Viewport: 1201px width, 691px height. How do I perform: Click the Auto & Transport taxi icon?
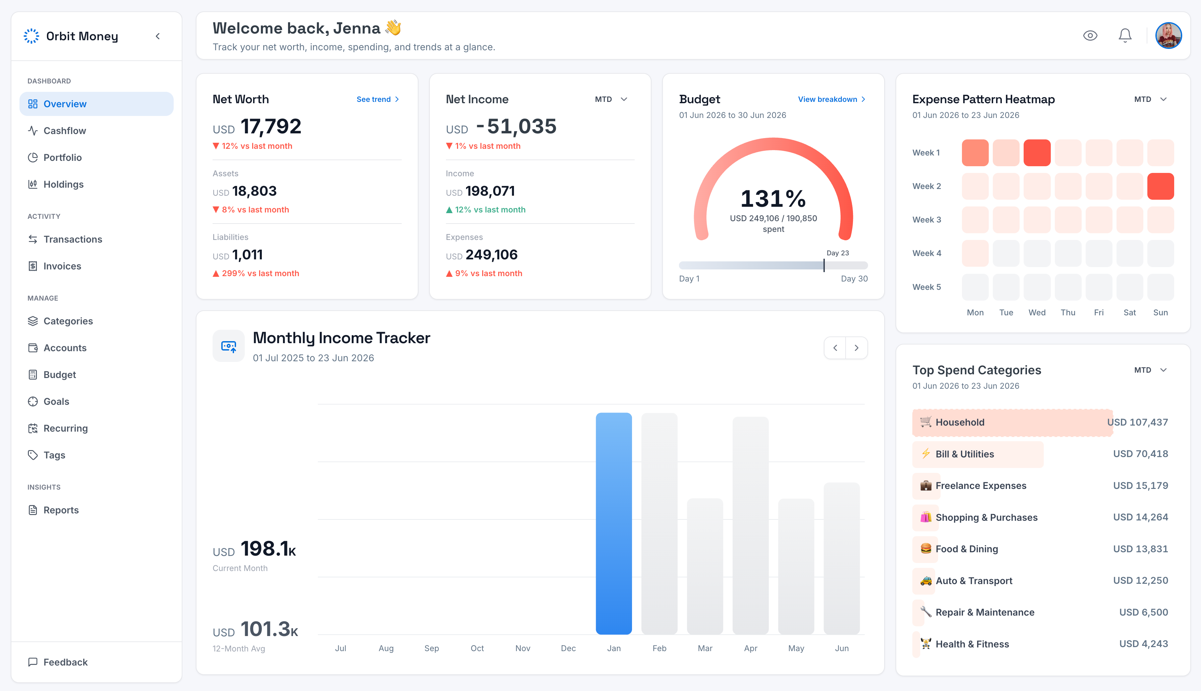coord(926,580)
